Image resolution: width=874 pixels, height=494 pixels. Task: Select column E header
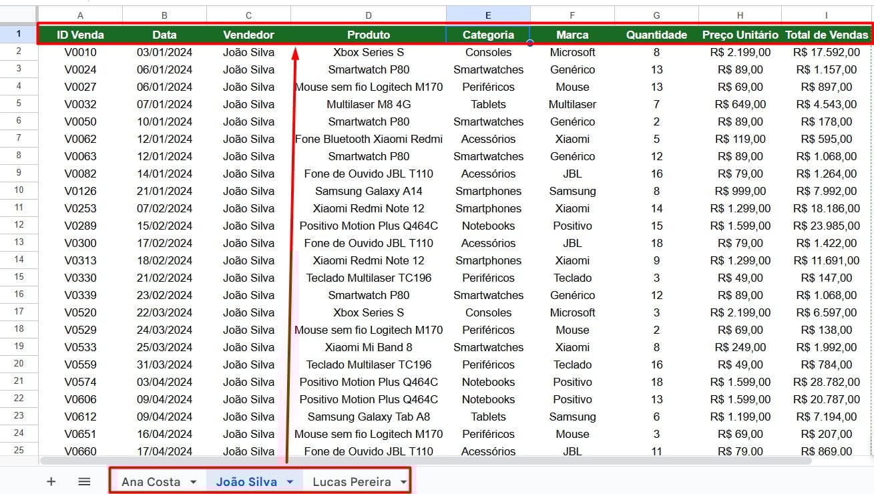[488, 15]
